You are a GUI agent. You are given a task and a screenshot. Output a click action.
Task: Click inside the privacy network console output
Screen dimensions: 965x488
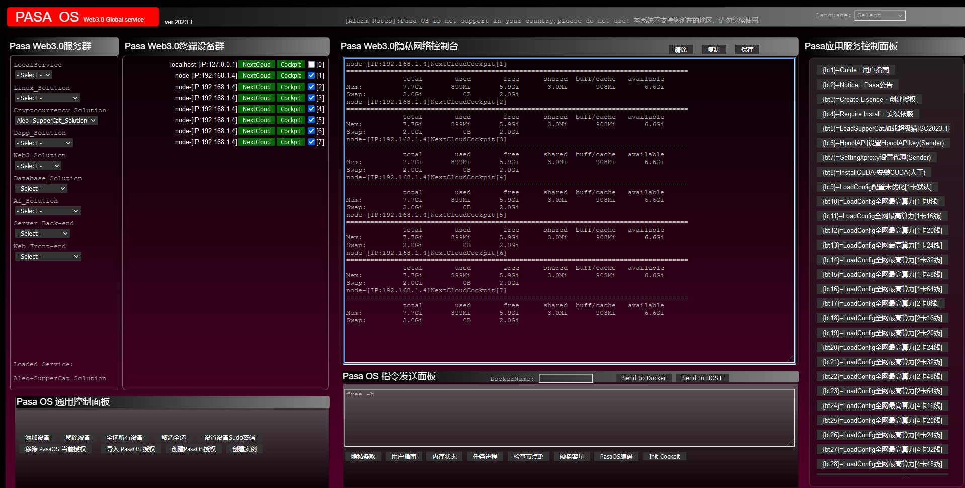tap(570, 210)
